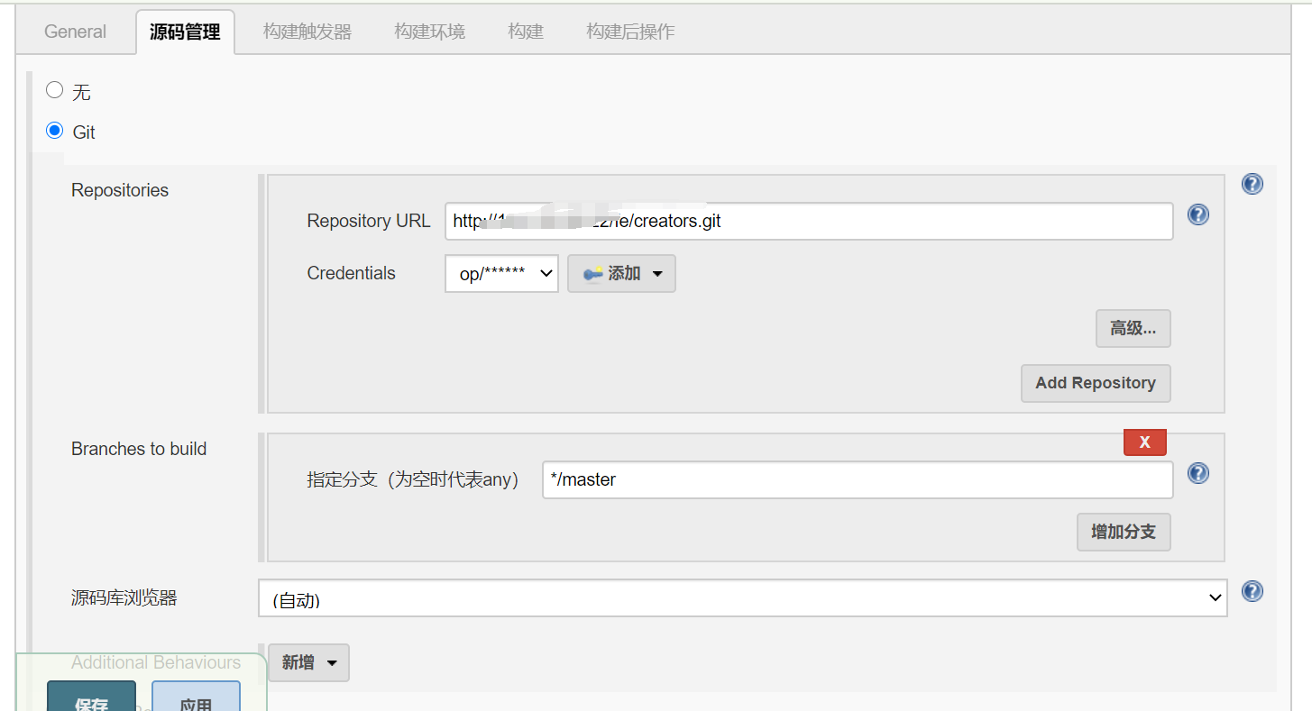Select the Git radio option
The width and height of the screenshot is (1312, 711).
[x=55, y=131]
